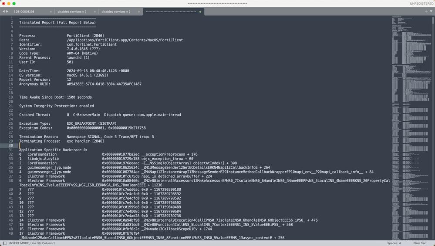Image resolution: width=435 pixels, height=246 pixels.
Task: Click 'napi_is_detached_arraybuffer + 224' symbol
Action: coord(177,176)
